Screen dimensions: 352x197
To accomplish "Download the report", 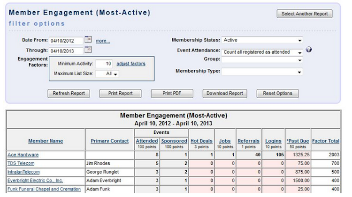I will coord(225,93).
